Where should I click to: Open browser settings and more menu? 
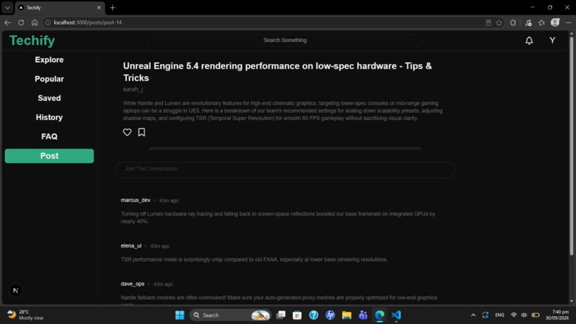[568, 22]
